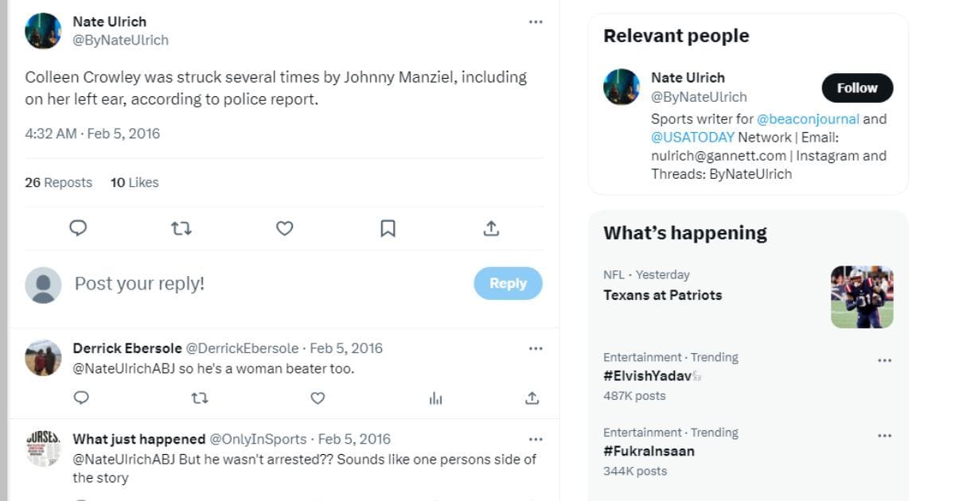
Task: Open the Texans at Patriots thumbnail
Action: tap(862, 297)
